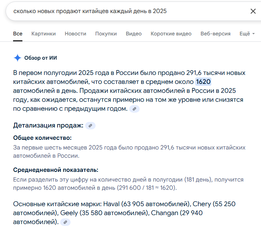Viewport: 261px width, 233px height.
Task: Click the highlighted 1620 number
Action: click(203, 82)
